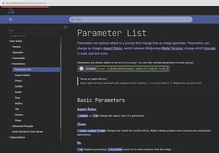This screenshot has width=219, height=153.
Task: Click the Parameter List page title
Action: click(112, 33)
